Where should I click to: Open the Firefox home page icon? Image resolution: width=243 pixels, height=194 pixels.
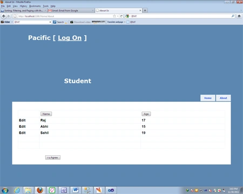click(239, 16)
